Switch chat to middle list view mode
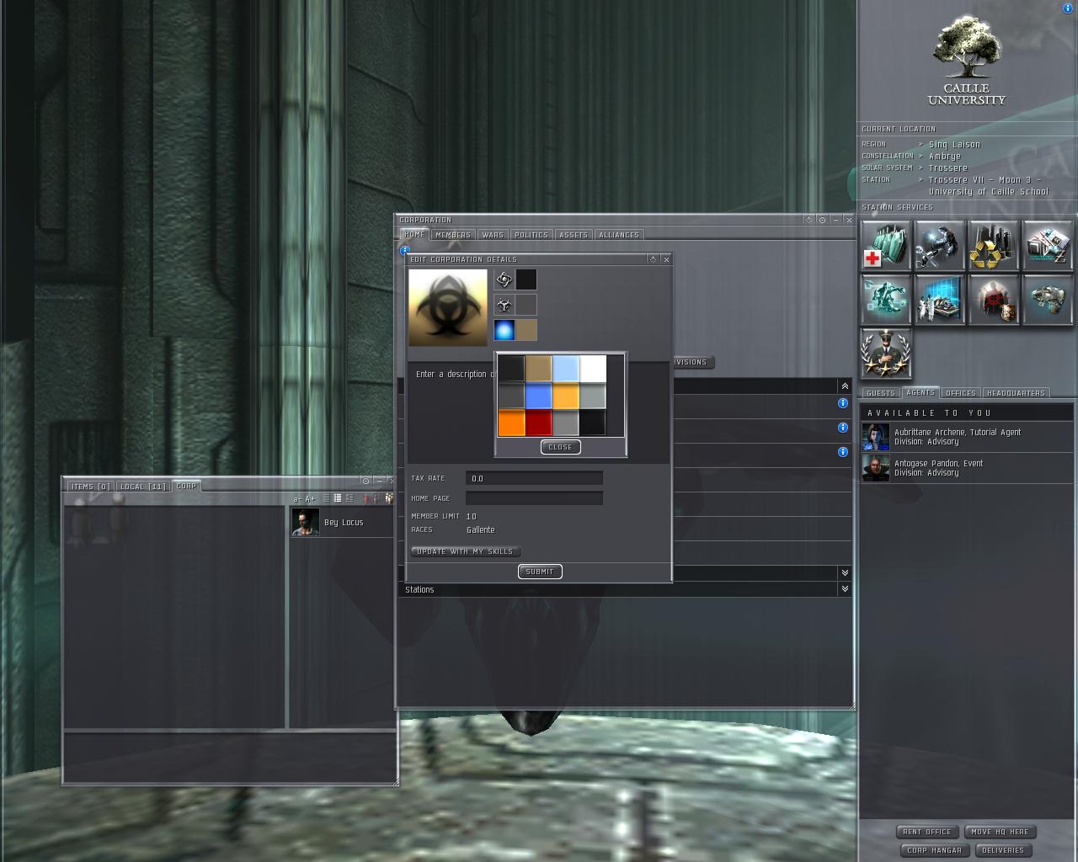The height and width of the screenshot is (862, 1078). 338,498
